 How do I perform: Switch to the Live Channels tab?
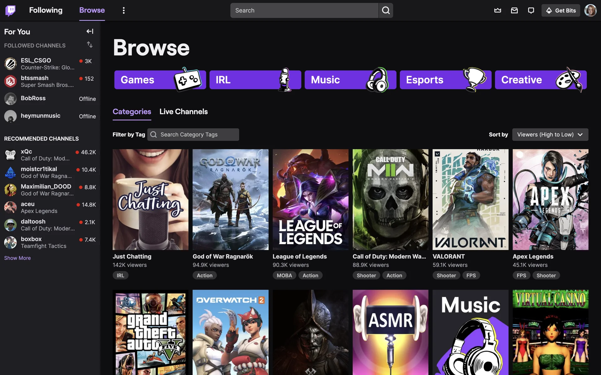point(183,112)
